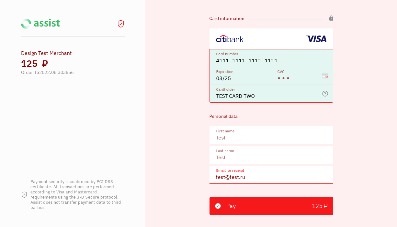Focus the Last name field
This screenshot has width=397, height=227.
coord(271,157)
